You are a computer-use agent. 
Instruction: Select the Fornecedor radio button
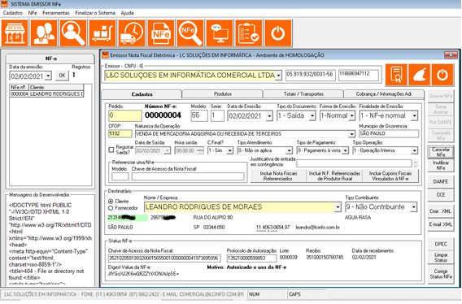(x=111, y=208)
